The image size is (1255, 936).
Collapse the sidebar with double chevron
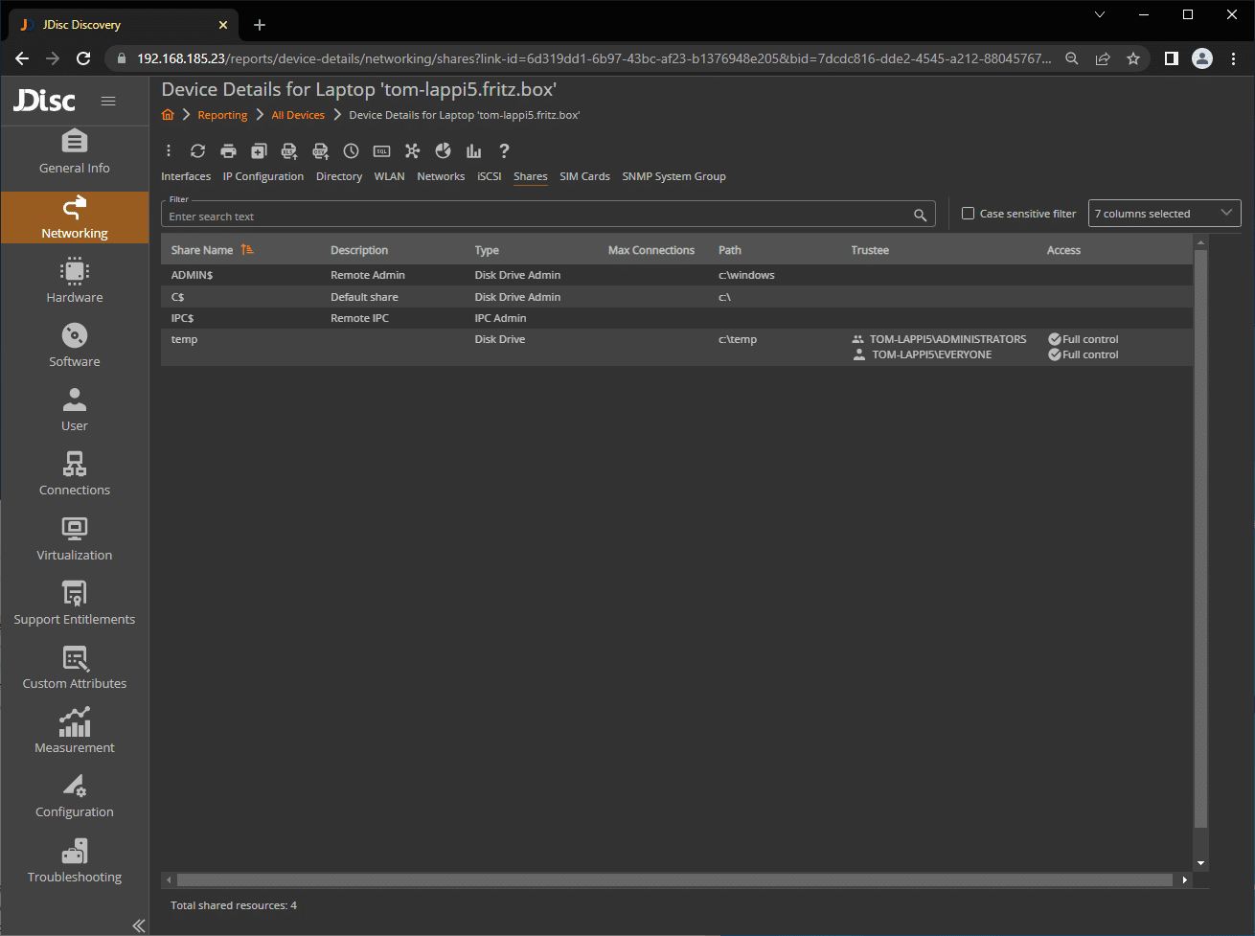[x=138, y=925]
